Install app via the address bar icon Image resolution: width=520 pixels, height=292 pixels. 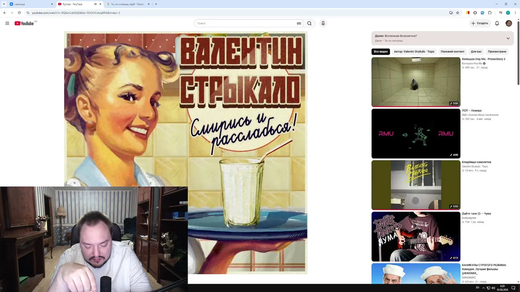click(x=451, y=13)
